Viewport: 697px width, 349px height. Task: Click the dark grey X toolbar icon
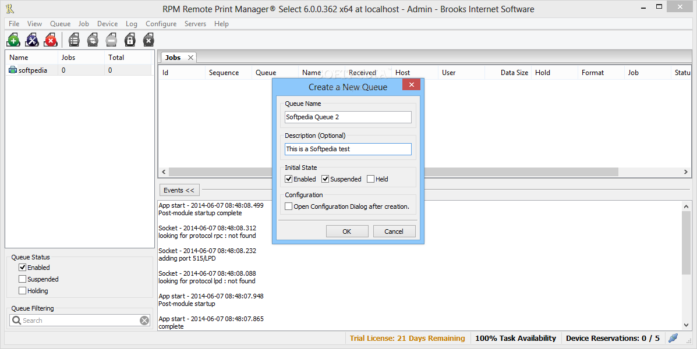pos(148,40)
